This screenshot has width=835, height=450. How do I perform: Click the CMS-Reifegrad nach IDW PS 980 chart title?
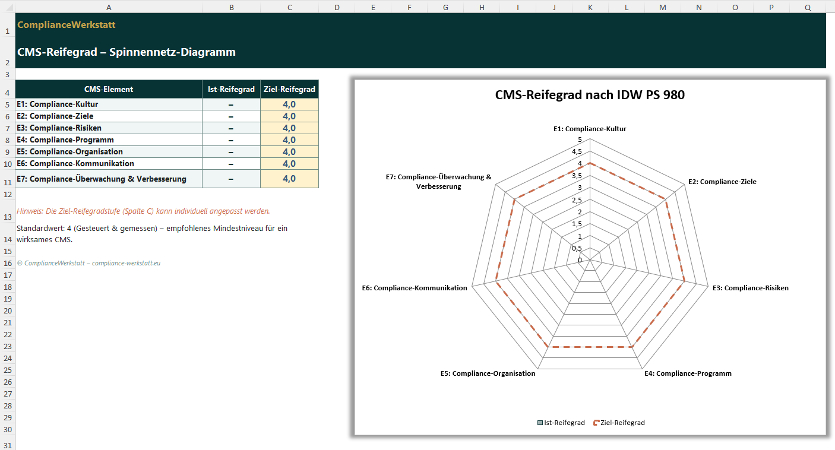coord(590,94)
